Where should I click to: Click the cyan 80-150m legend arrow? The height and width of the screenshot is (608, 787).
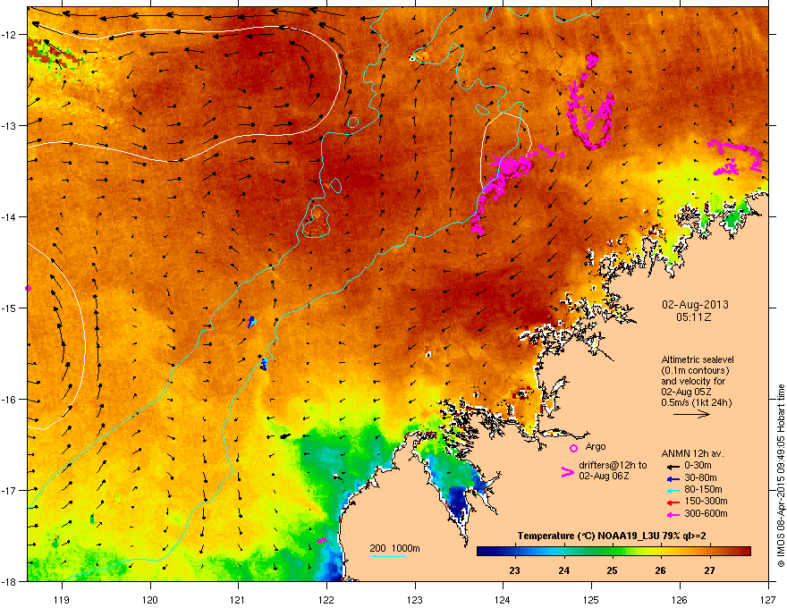point(673,490)
